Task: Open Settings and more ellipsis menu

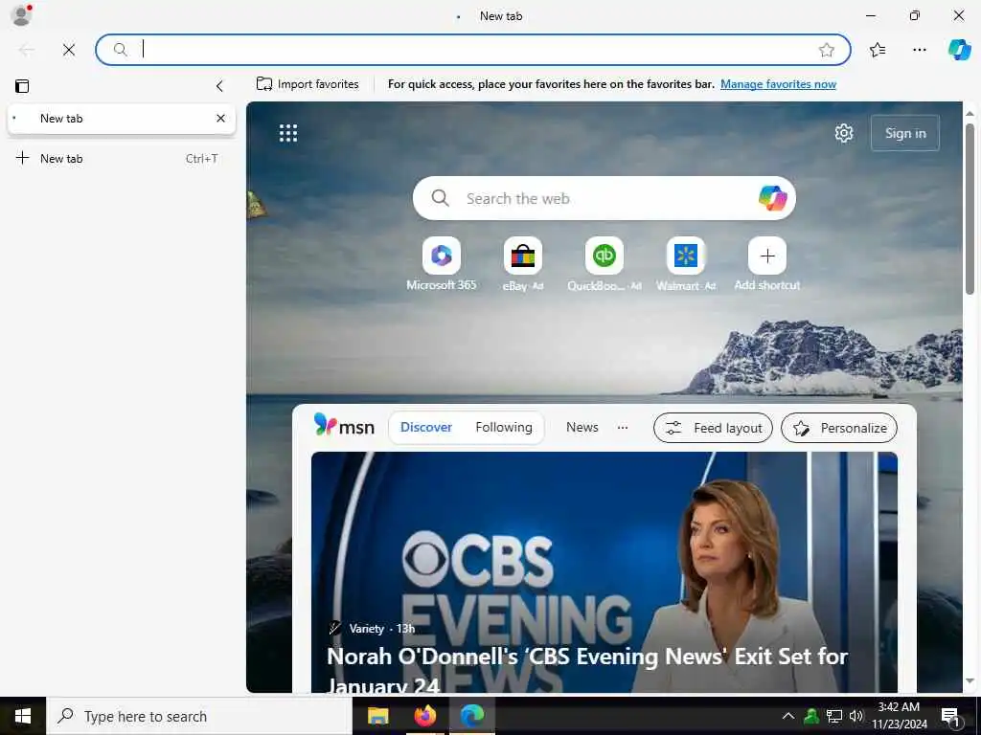Action: point(919,50)
